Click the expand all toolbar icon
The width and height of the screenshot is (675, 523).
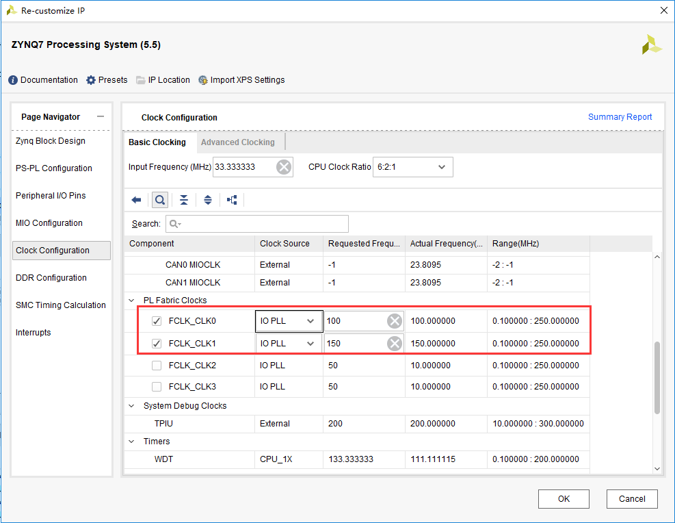208,200
